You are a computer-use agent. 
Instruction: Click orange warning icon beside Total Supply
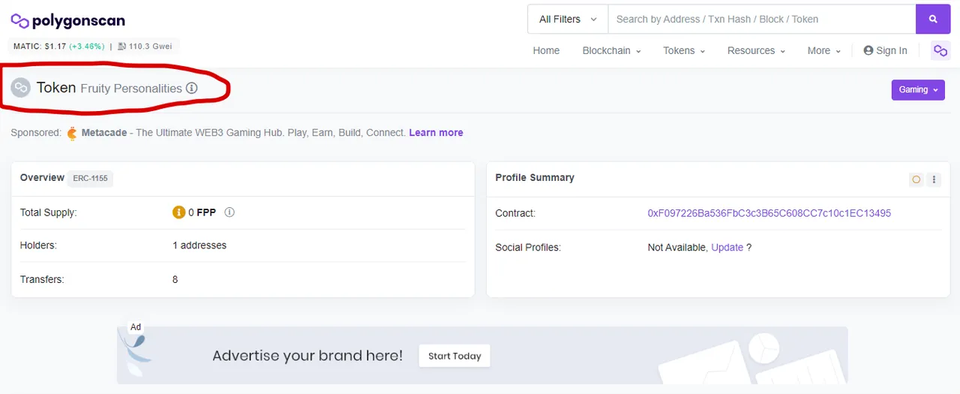coord(178,212)
